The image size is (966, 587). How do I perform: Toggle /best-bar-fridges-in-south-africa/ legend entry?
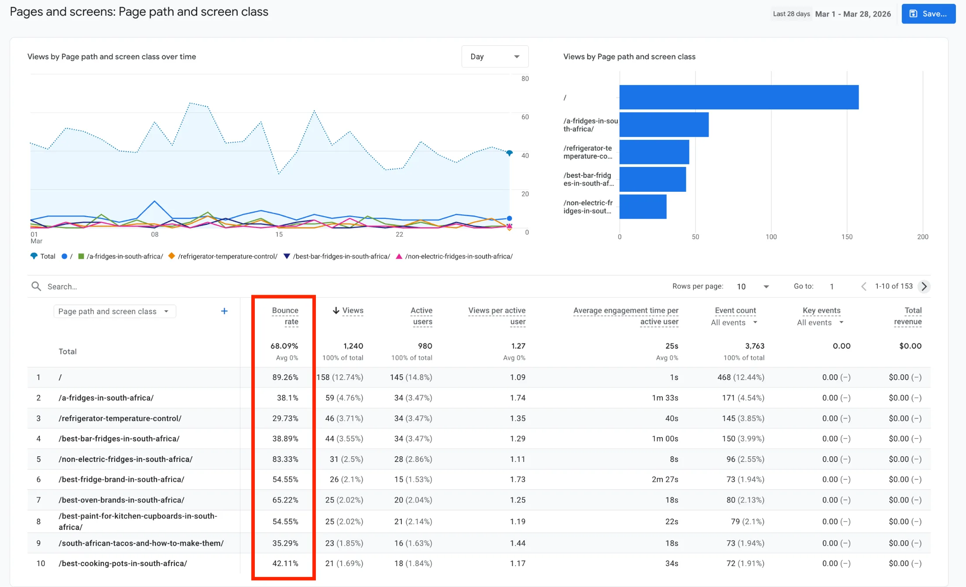[336, 256]
